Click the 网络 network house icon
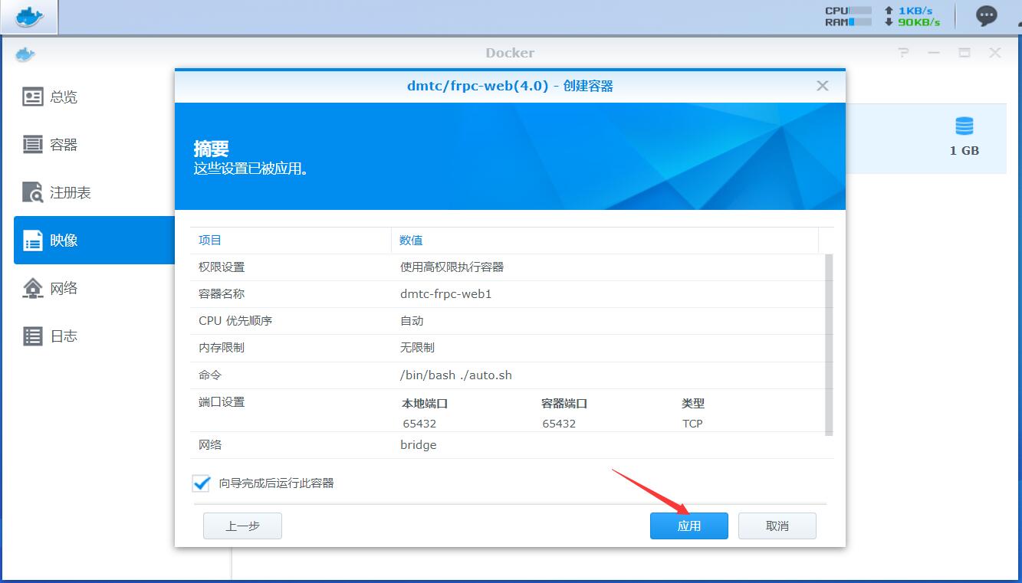This screenshot has width=1022, height=583. point(33,288)
